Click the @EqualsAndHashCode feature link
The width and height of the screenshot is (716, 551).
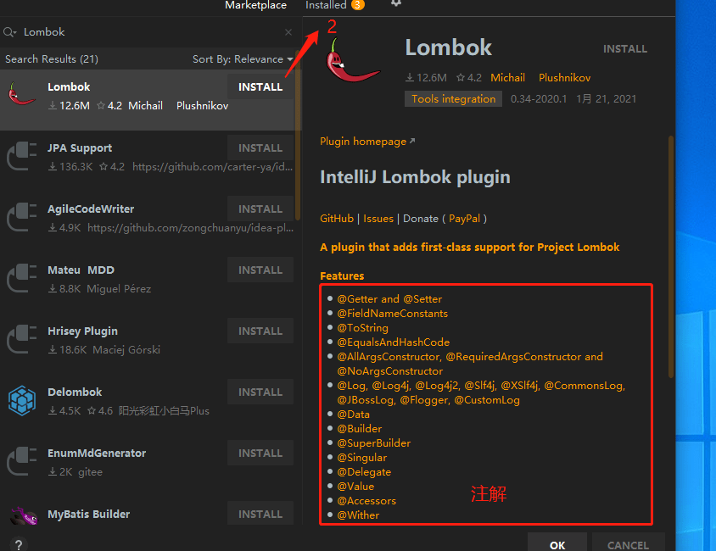coord(393,342)
